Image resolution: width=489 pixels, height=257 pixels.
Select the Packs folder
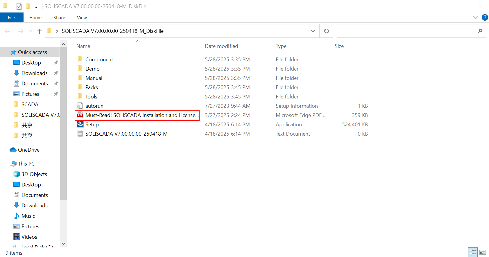tap(92, 87)
